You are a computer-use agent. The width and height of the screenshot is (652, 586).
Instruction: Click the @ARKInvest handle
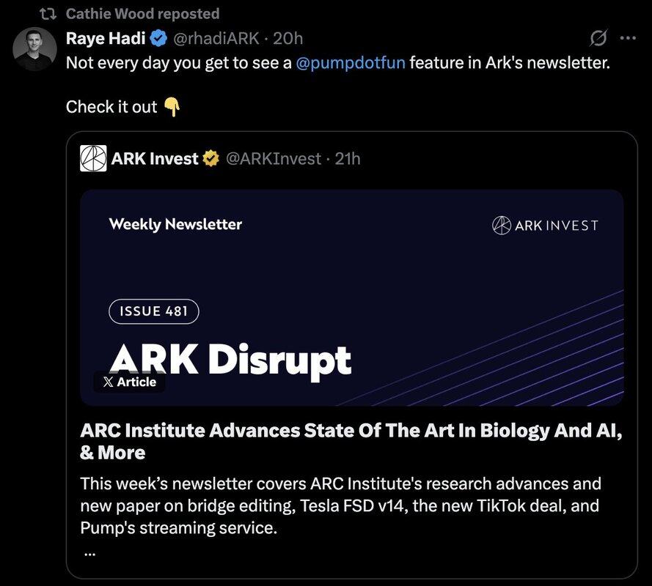(273, 158)
